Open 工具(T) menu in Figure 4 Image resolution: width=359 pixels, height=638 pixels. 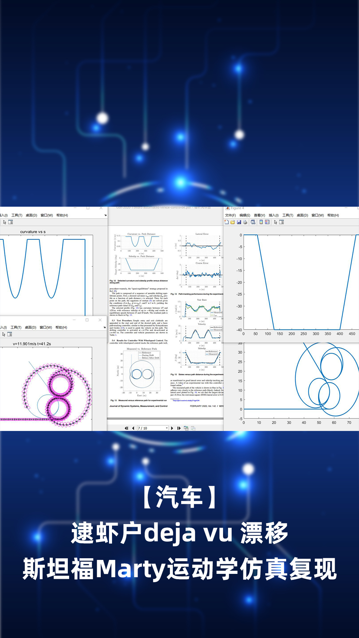pyautogui.click(x=288, y=215)
